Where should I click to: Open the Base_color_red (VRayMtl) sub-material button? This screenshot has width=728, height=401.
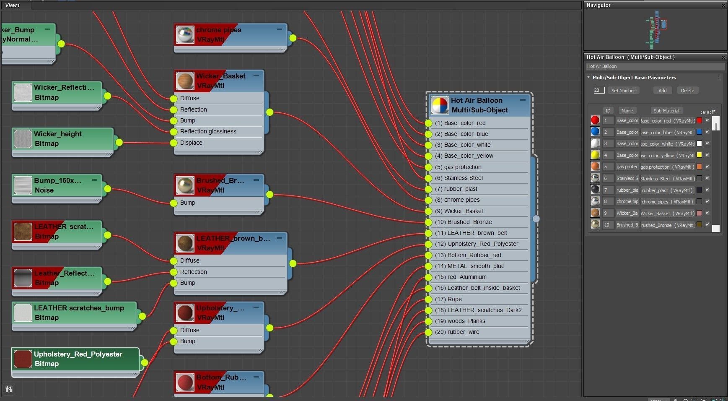(x=668, y=121)
